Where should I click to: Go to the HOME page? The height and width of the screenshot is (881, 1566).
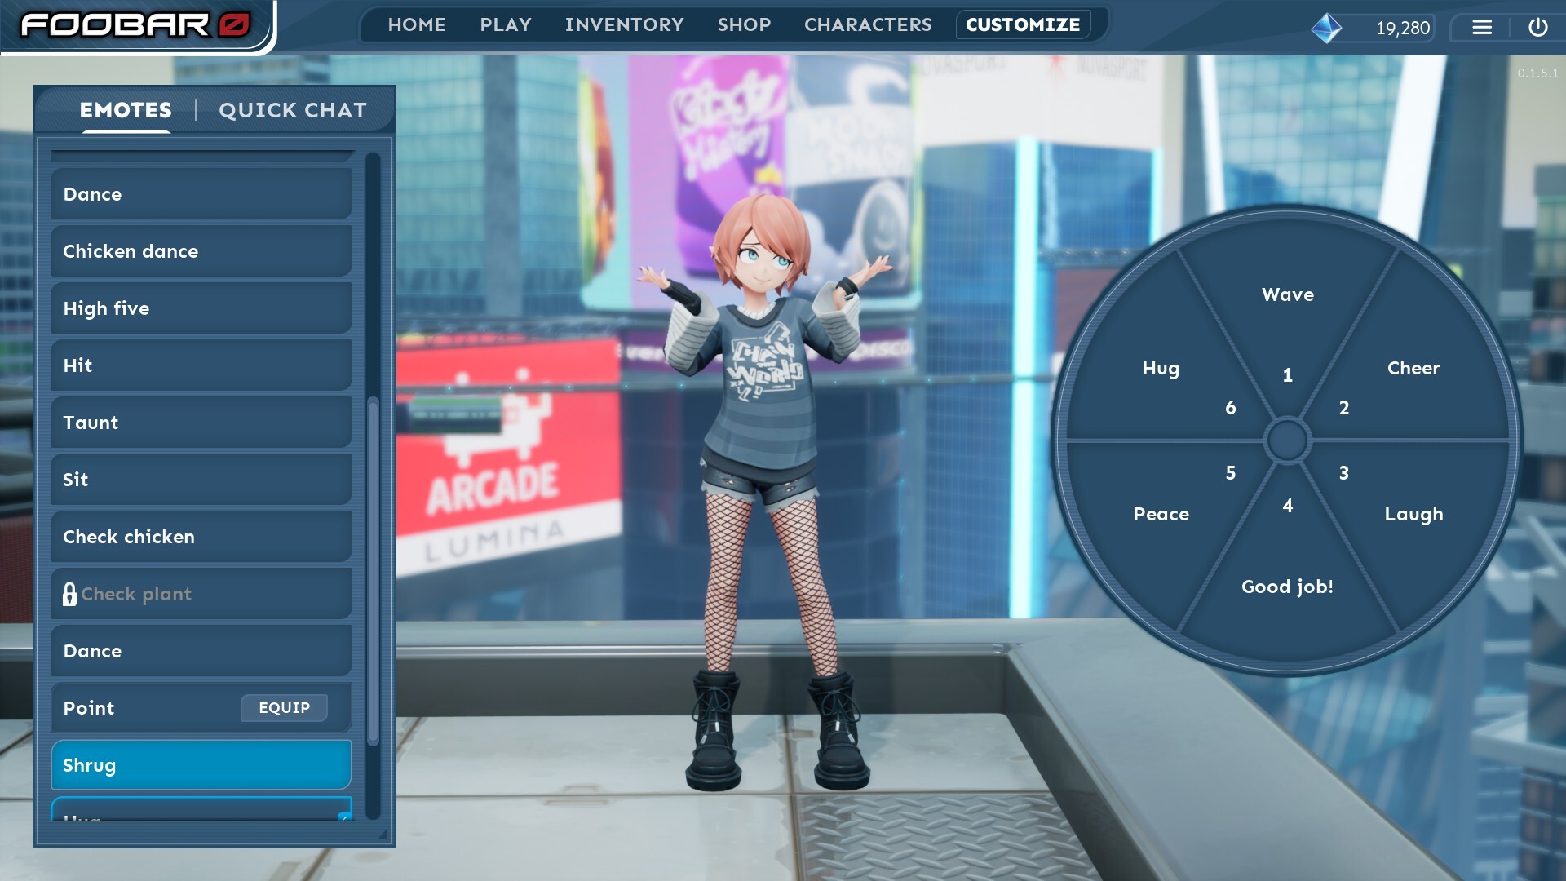tap(417, 24)
